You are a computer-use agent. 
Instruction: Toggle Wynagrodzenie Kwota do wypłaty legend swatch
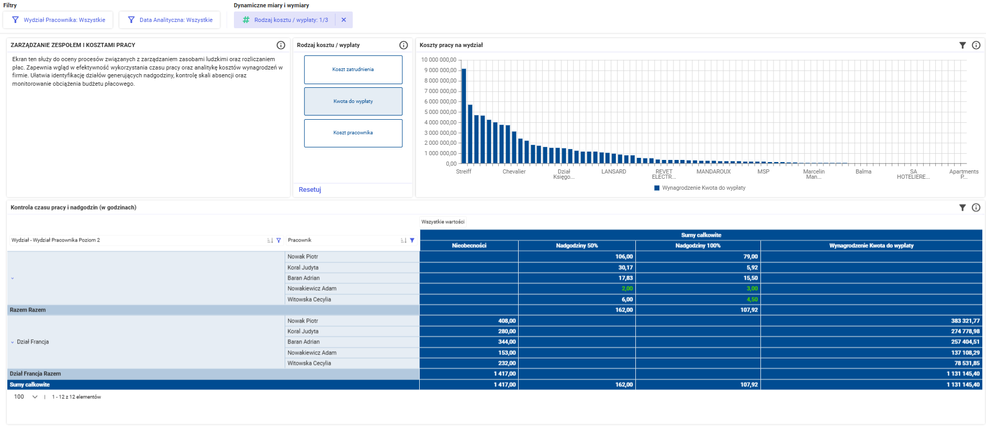(657, 188)
